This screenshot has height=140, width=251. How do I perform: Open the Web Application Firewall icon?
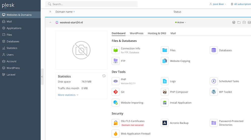click(x=115, y=133)
